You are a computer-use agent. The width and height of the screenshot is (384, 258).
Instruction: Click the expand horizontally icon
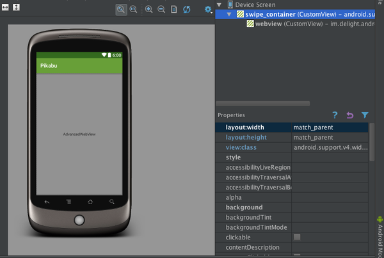tap(5, 8)
